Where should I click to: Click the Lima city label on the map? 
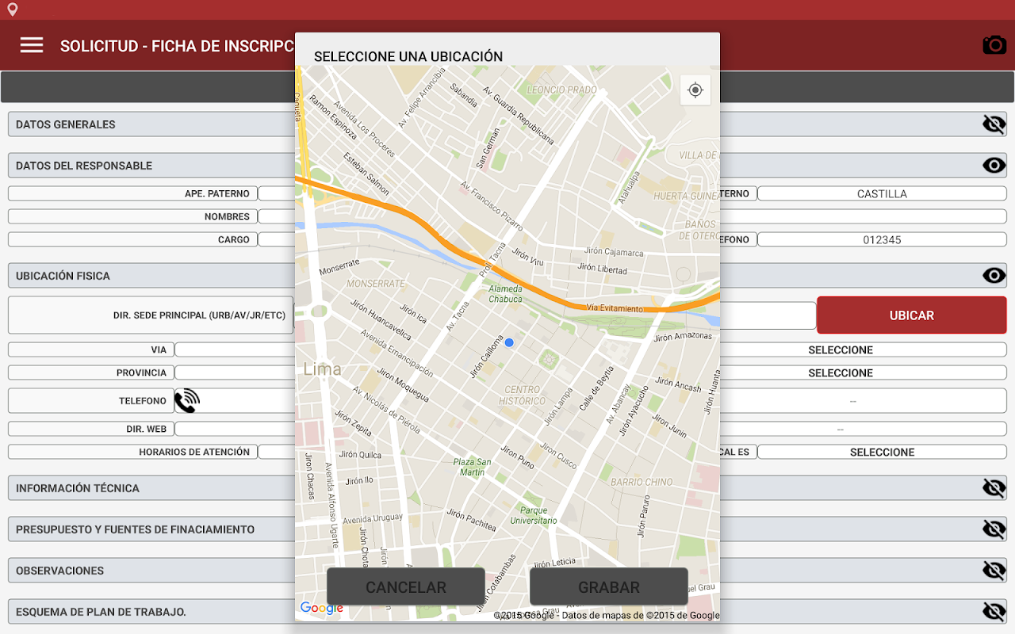pos(323,369)
